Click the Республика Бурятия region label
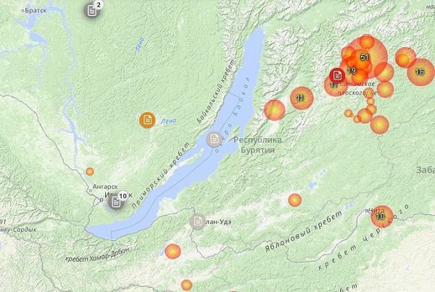Screen dimensions: 435x292 point(257,145)
